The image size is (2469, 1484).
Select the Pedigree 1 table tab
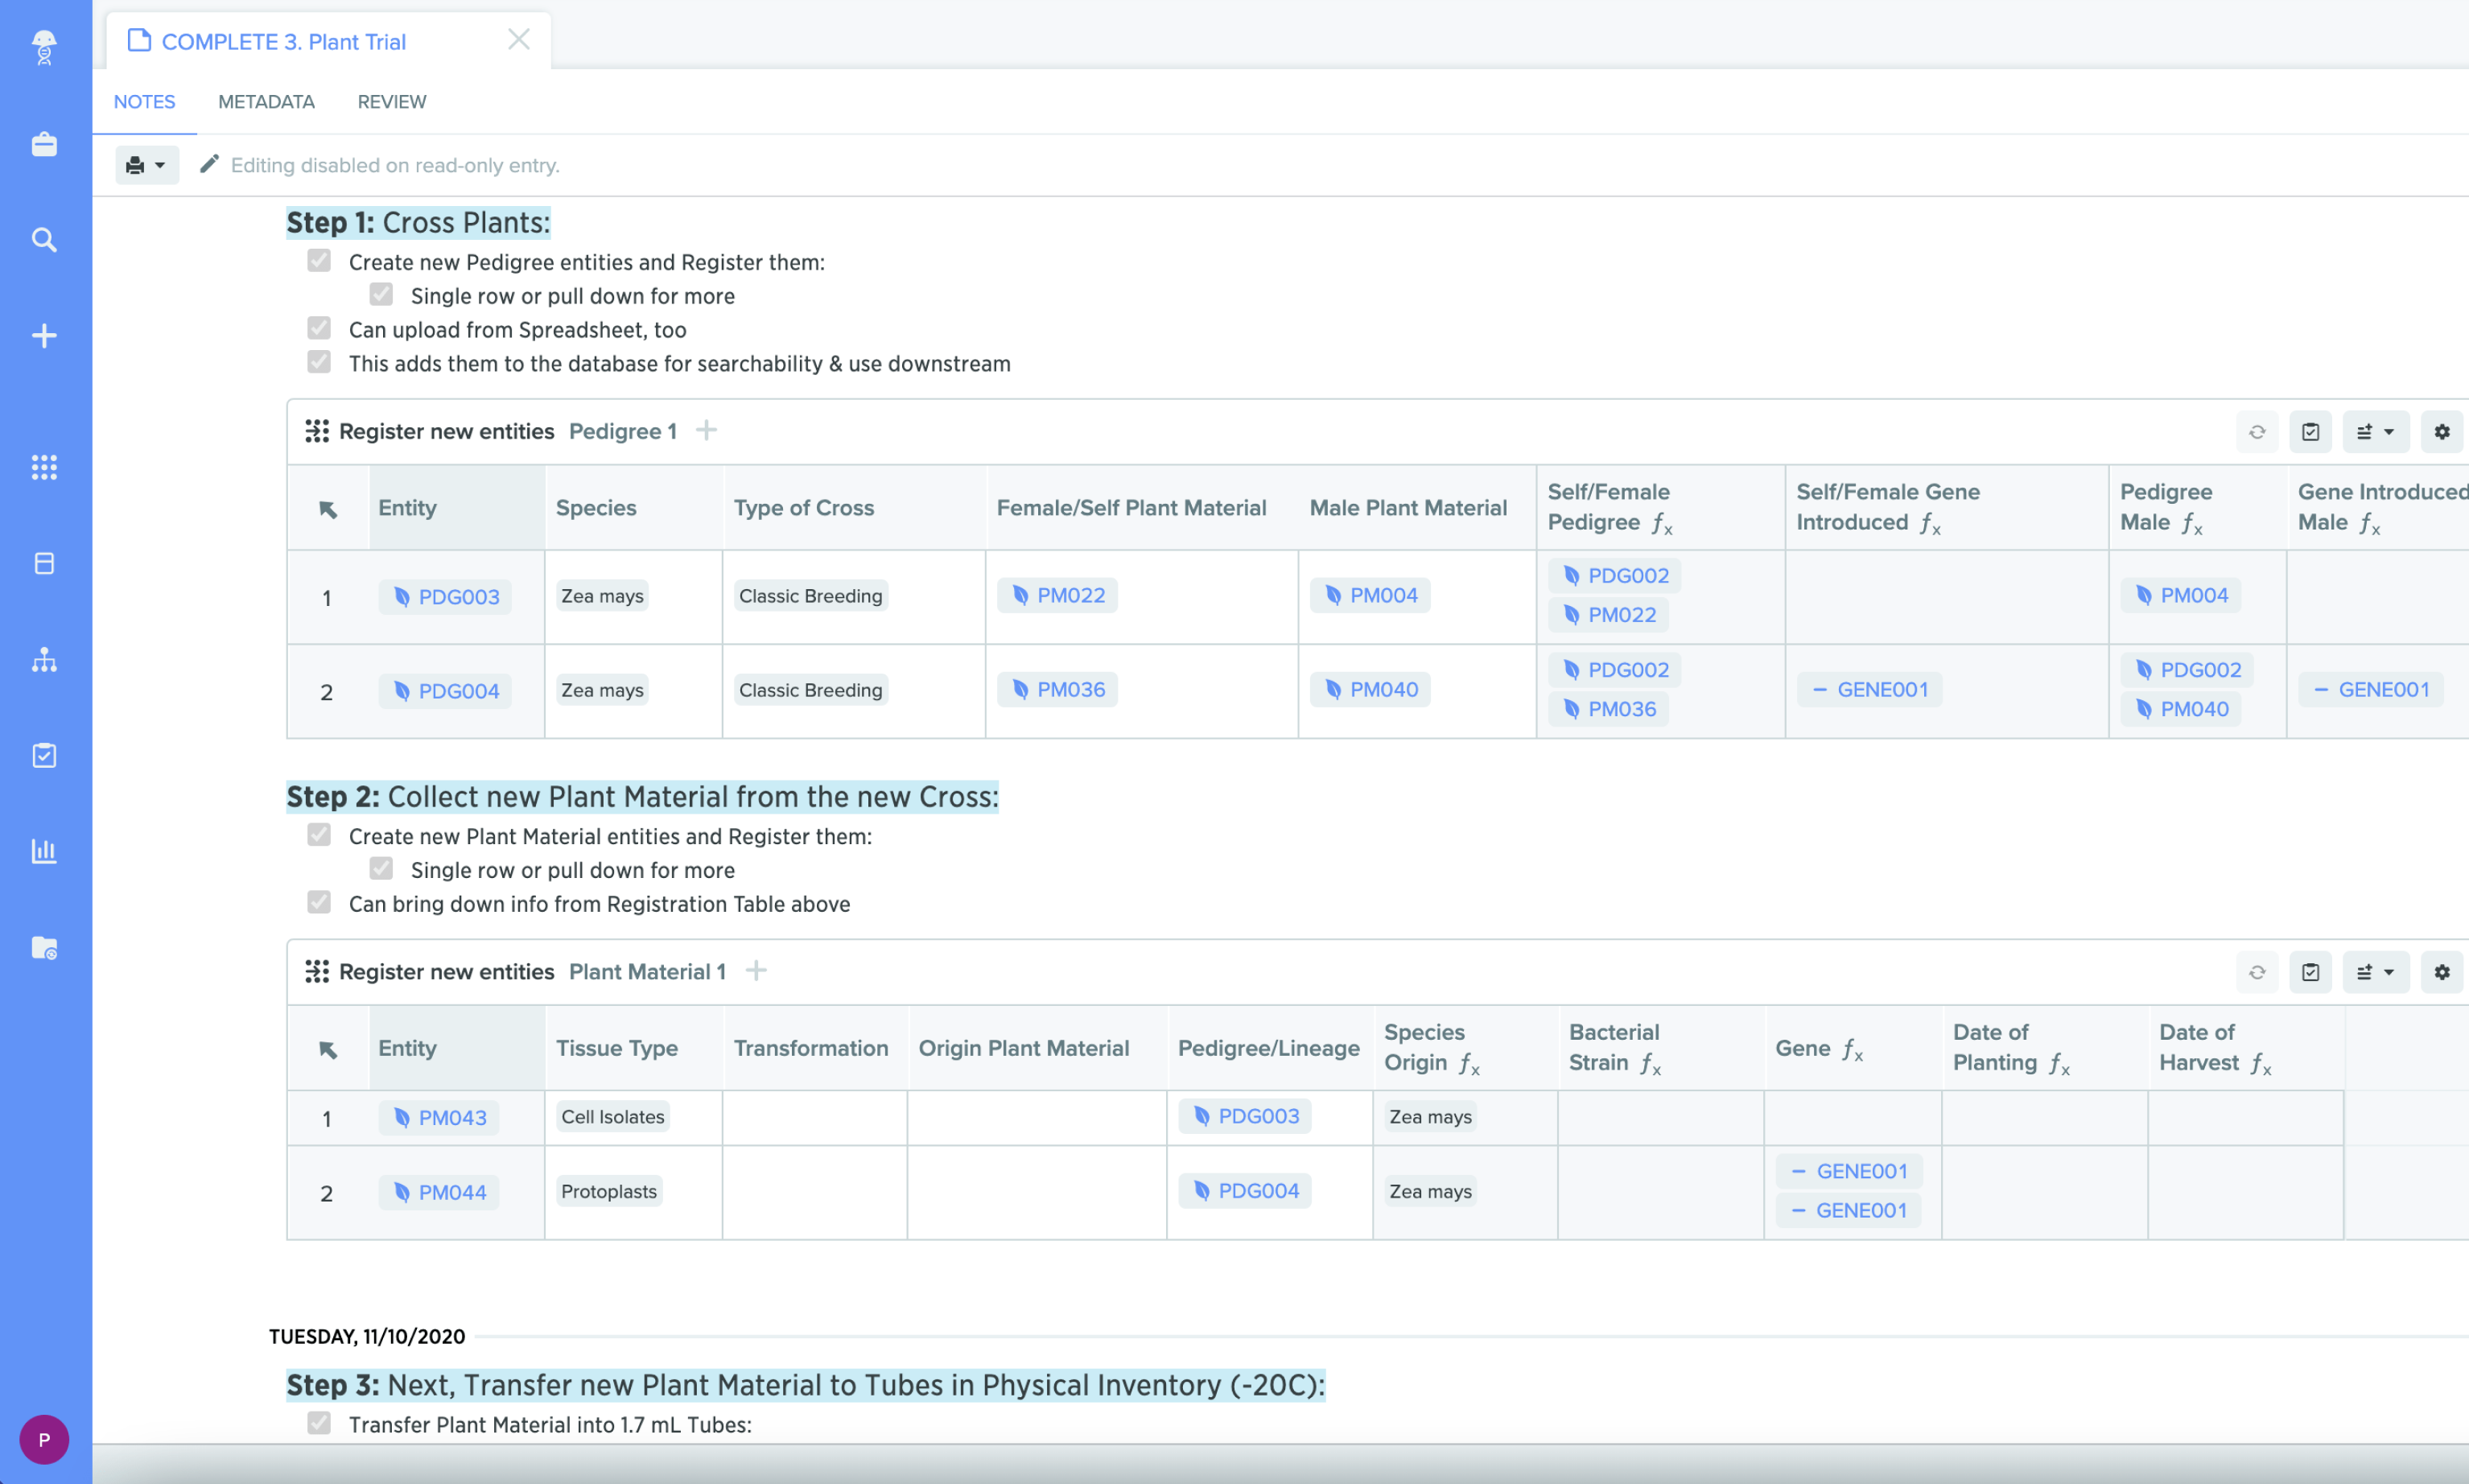click(623, 431)
